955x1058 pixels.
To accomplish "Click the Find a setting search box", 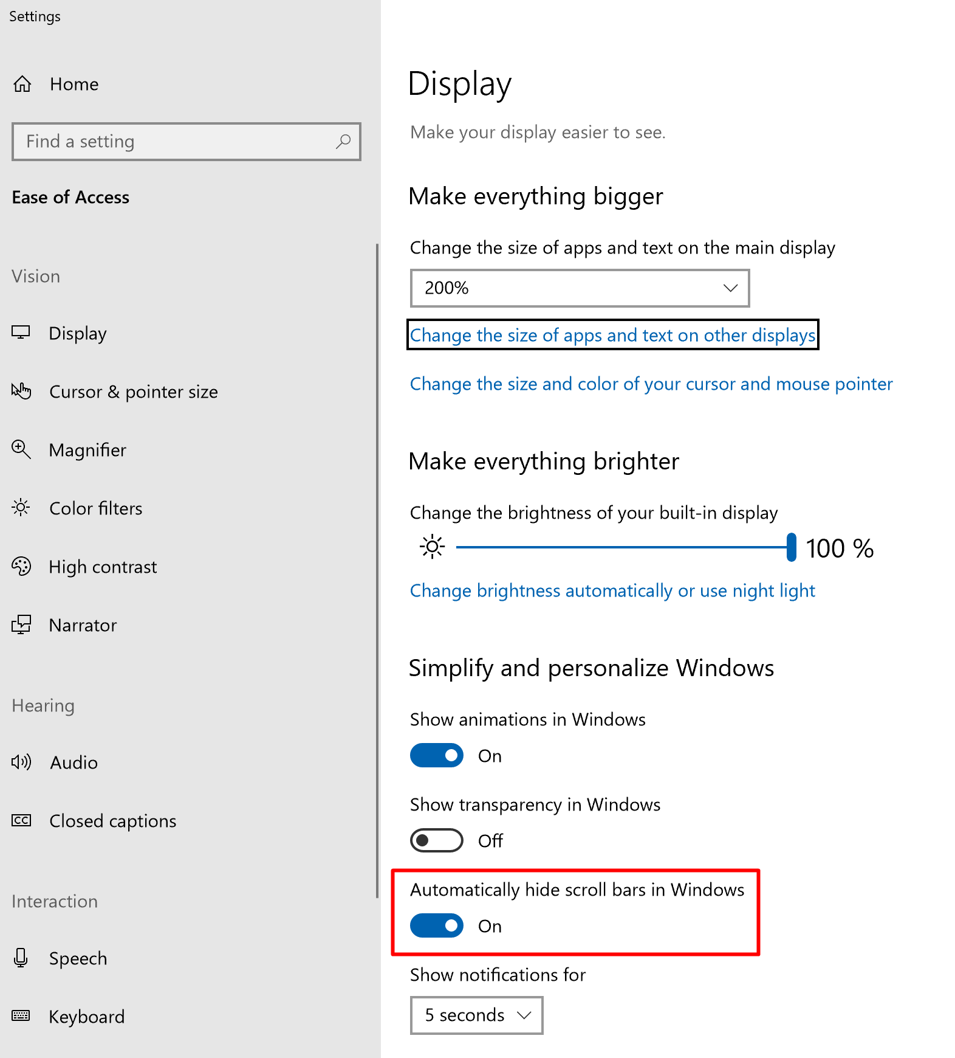I will (187, 142).
